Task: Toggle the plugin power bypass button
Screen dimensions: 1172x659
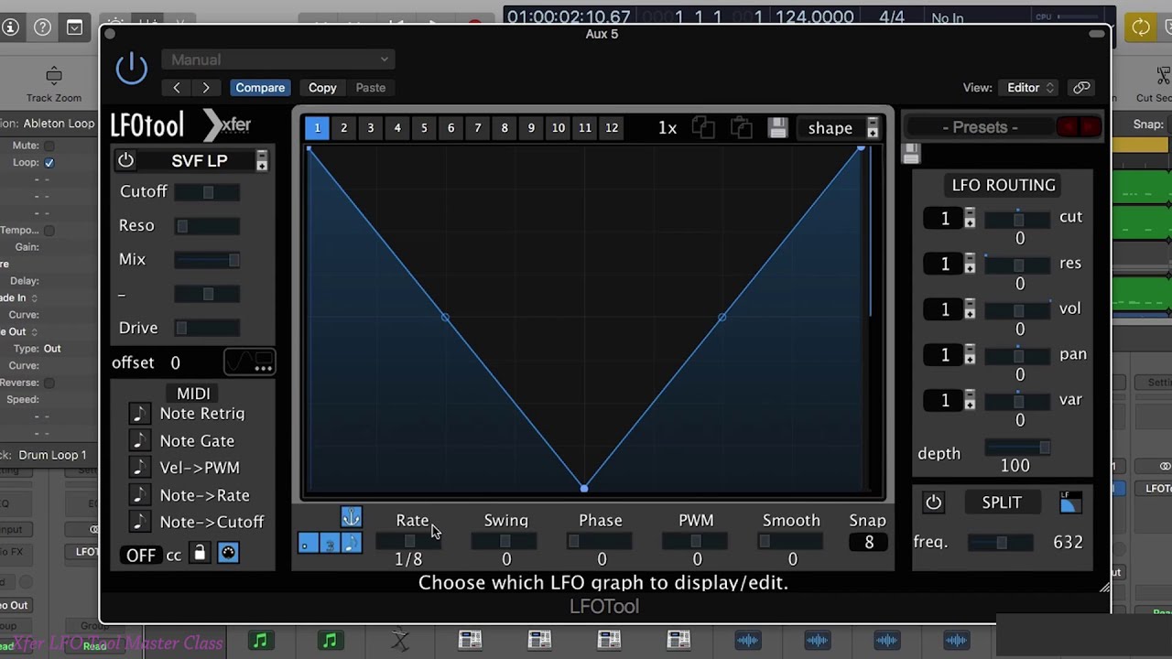Action: pyautogui.click(x=131, y=69)
